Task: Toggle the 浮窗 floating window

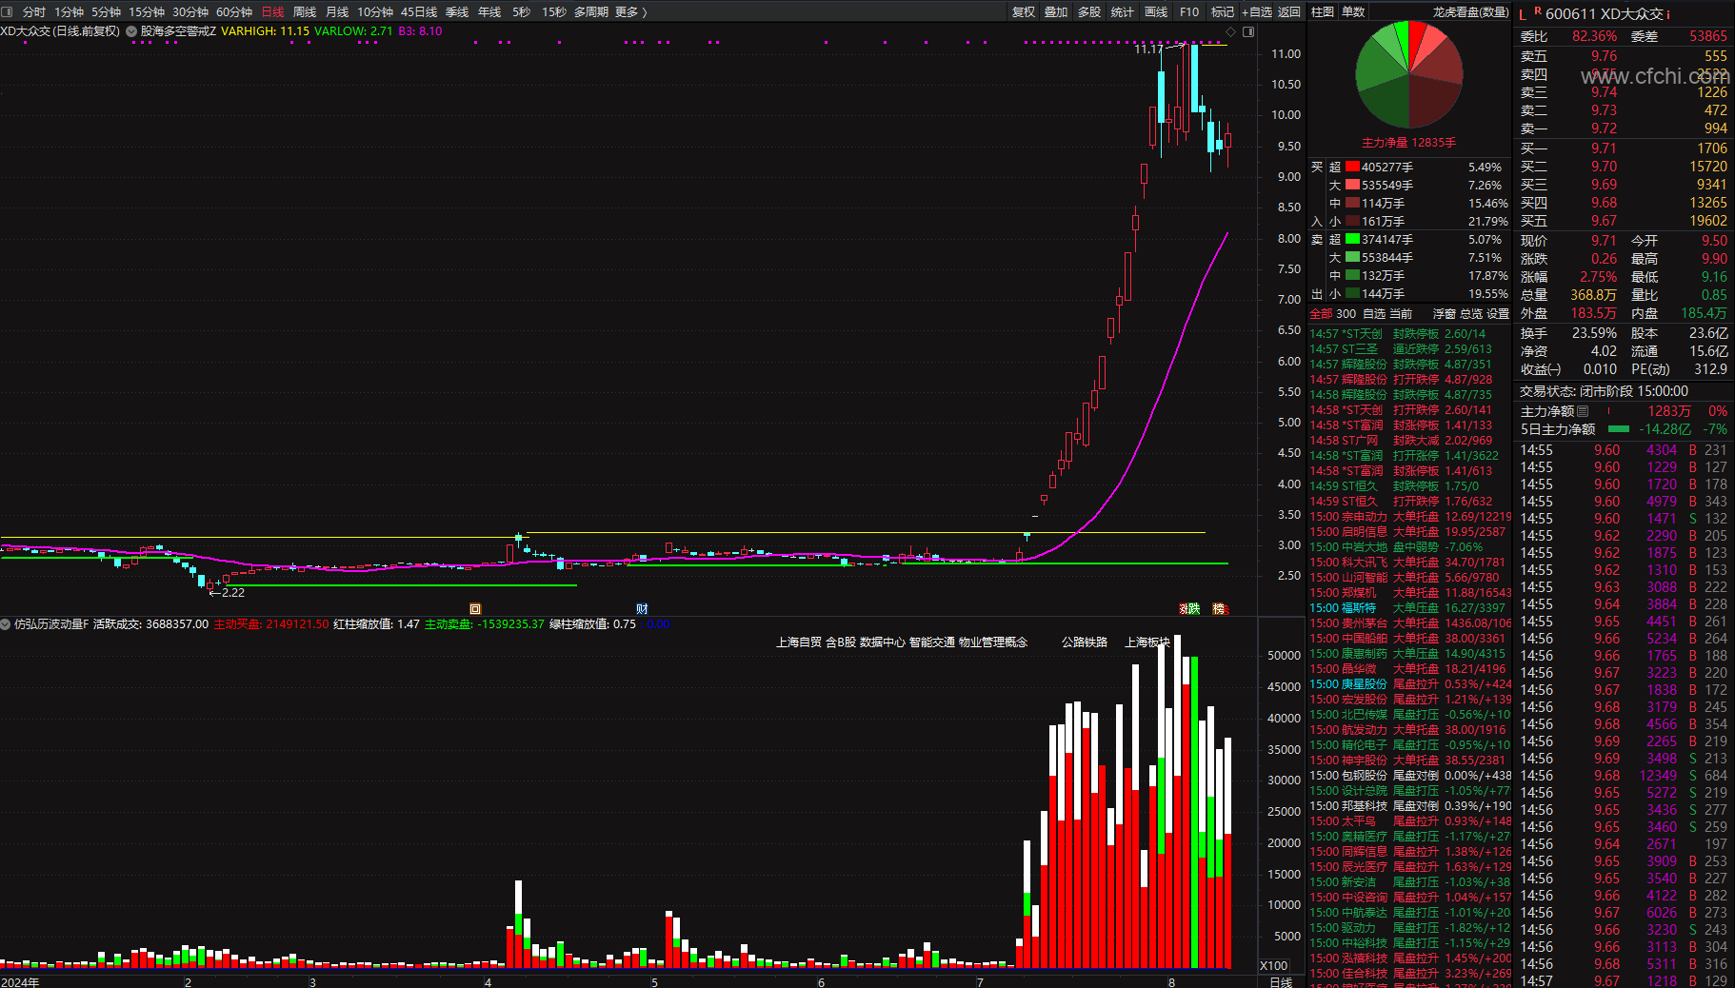Action: coord(1445,313)
